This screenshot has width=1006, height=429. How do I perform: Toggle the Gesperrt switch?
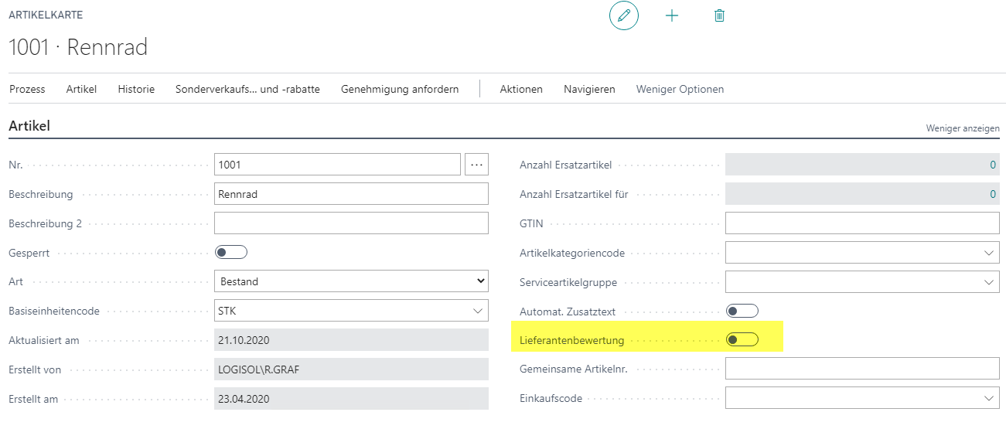pyautogui.click(x=230, y=252)
